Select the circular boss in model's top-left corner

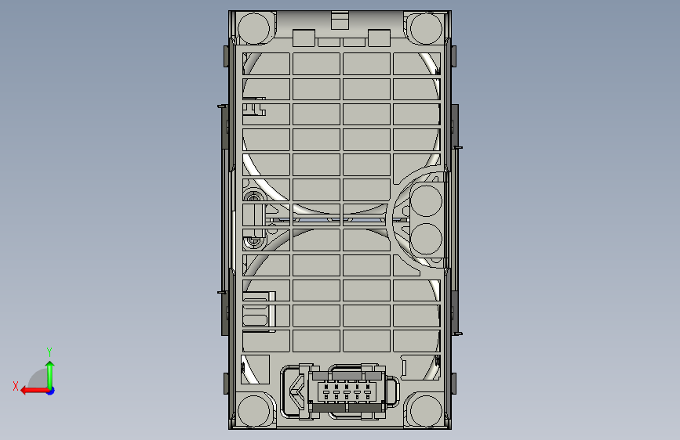(253, 28)
